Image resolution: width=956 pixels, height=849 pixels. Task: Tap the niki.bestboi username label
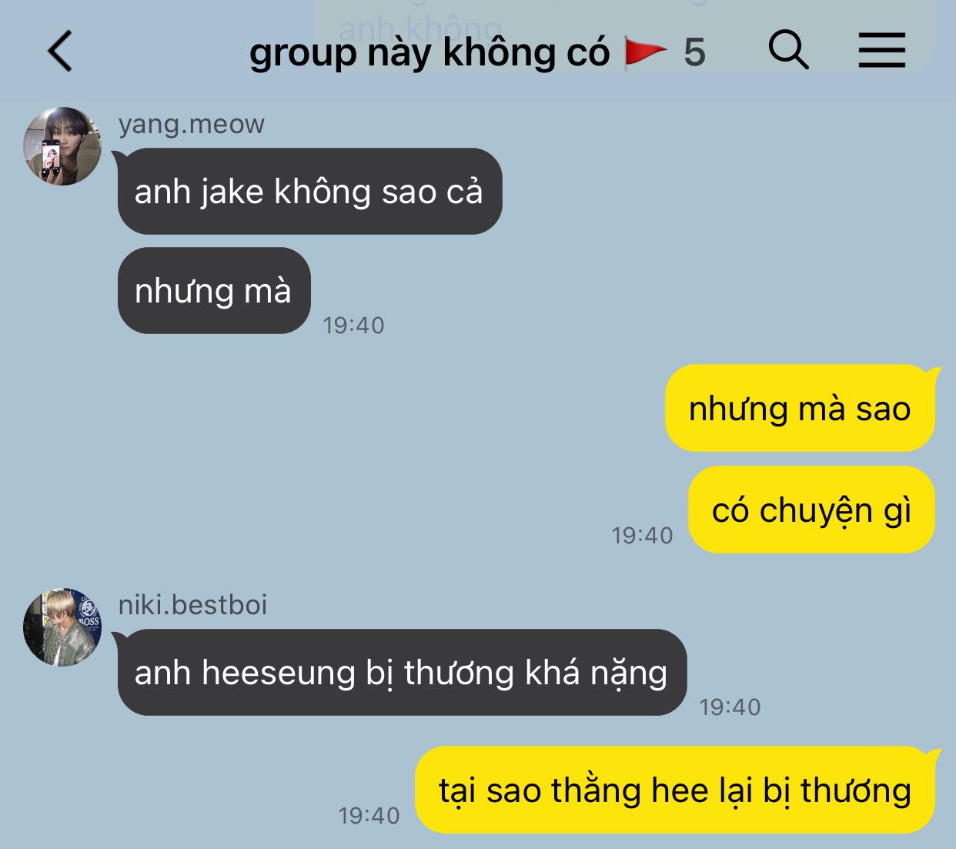192,605
